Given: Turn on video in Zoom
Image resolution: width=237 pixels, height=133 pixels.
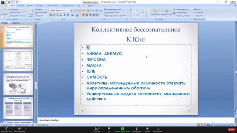Looking at the screenshot, I should pos(20,130).
